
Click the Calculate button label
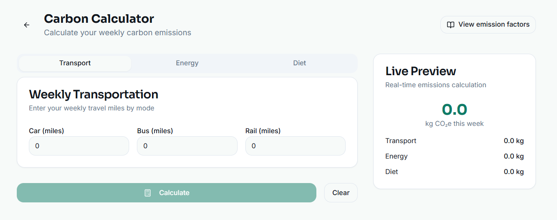174,193
